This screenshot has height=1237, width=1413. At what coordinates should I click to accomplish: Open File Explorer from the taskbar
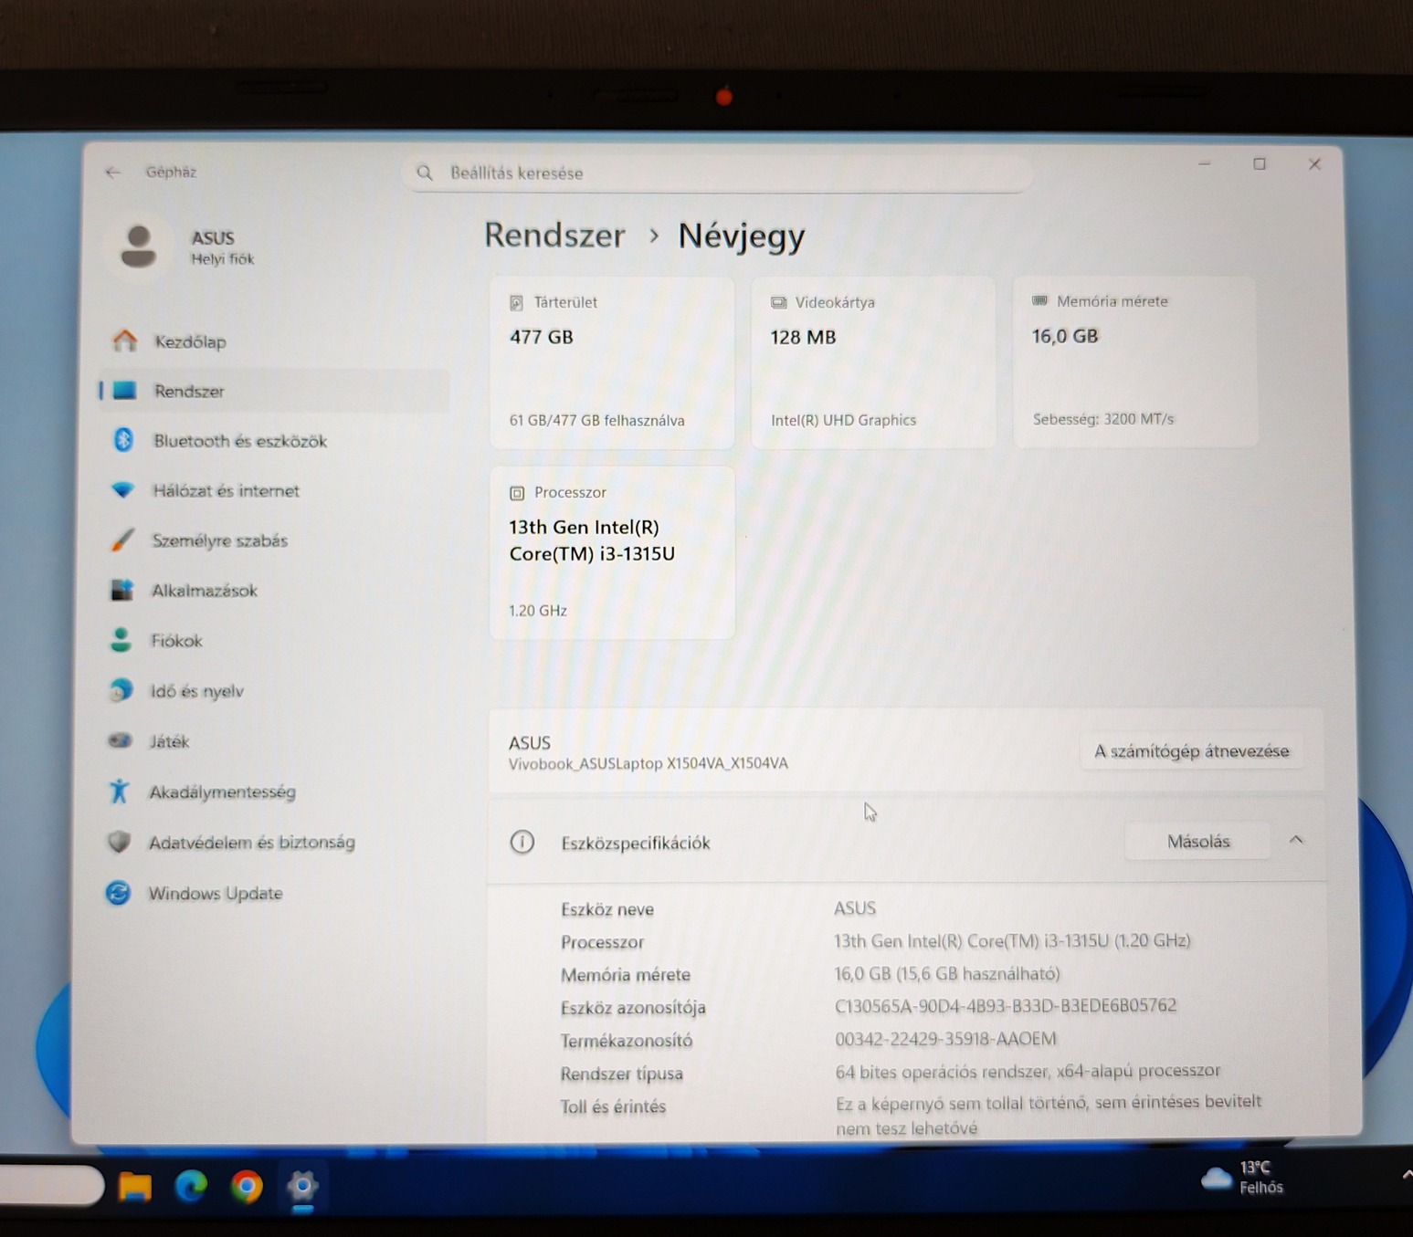pos(135,1186)
